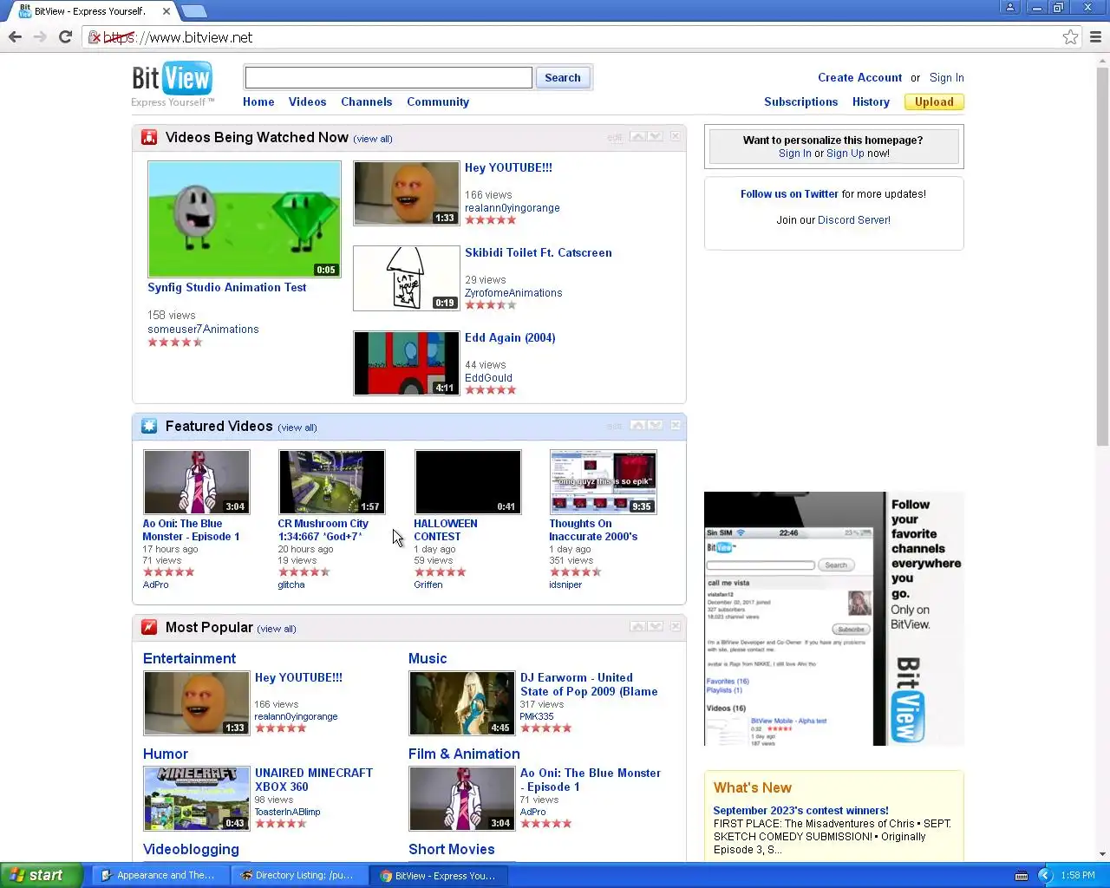This screenshot has height=888, width=1110.
Task: Click the Videos Being Watched Now section icon
Action: click(x=149, y=137)
